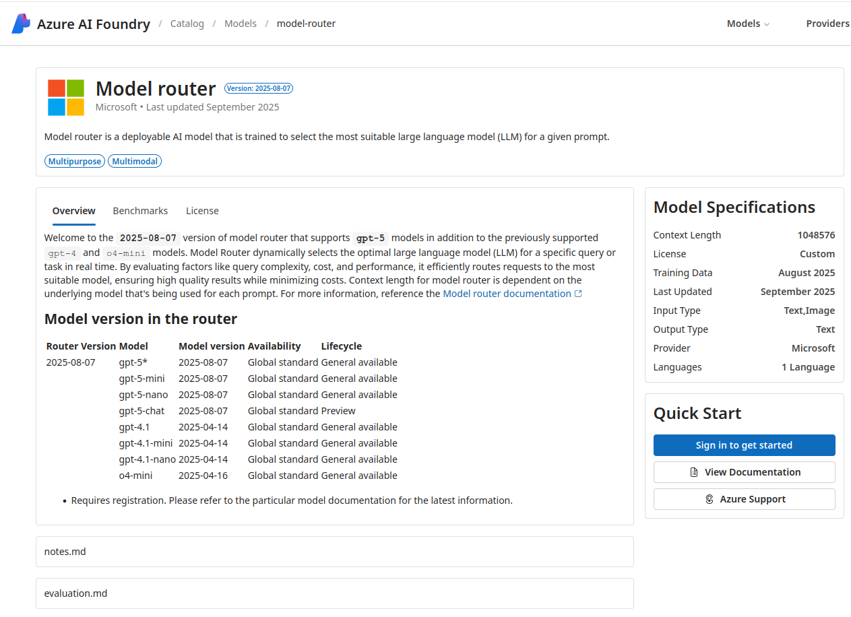This screenshot has height=617, width=851.
Task: Click the Multipurpose tag badge
Action: (75, 161)
